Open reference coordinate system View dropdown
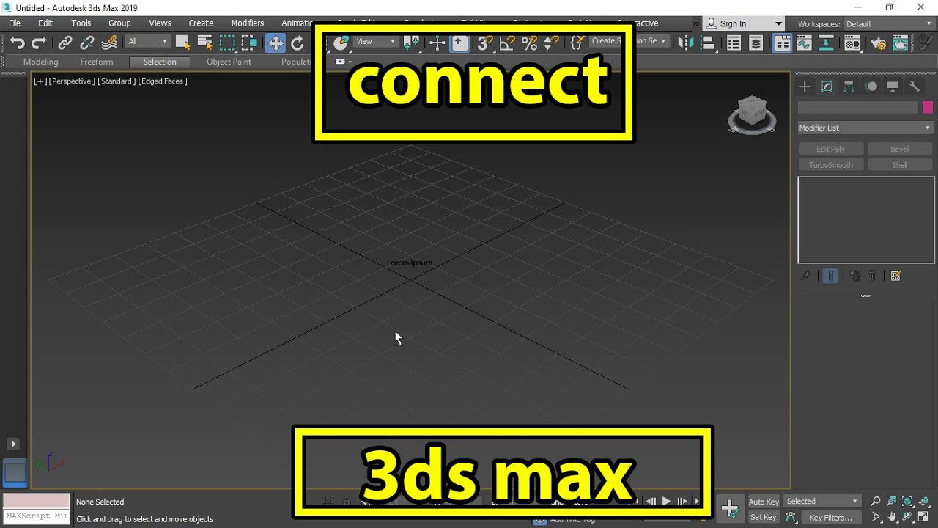The width and height of the screenshot is (938, 528). point(376,42)
